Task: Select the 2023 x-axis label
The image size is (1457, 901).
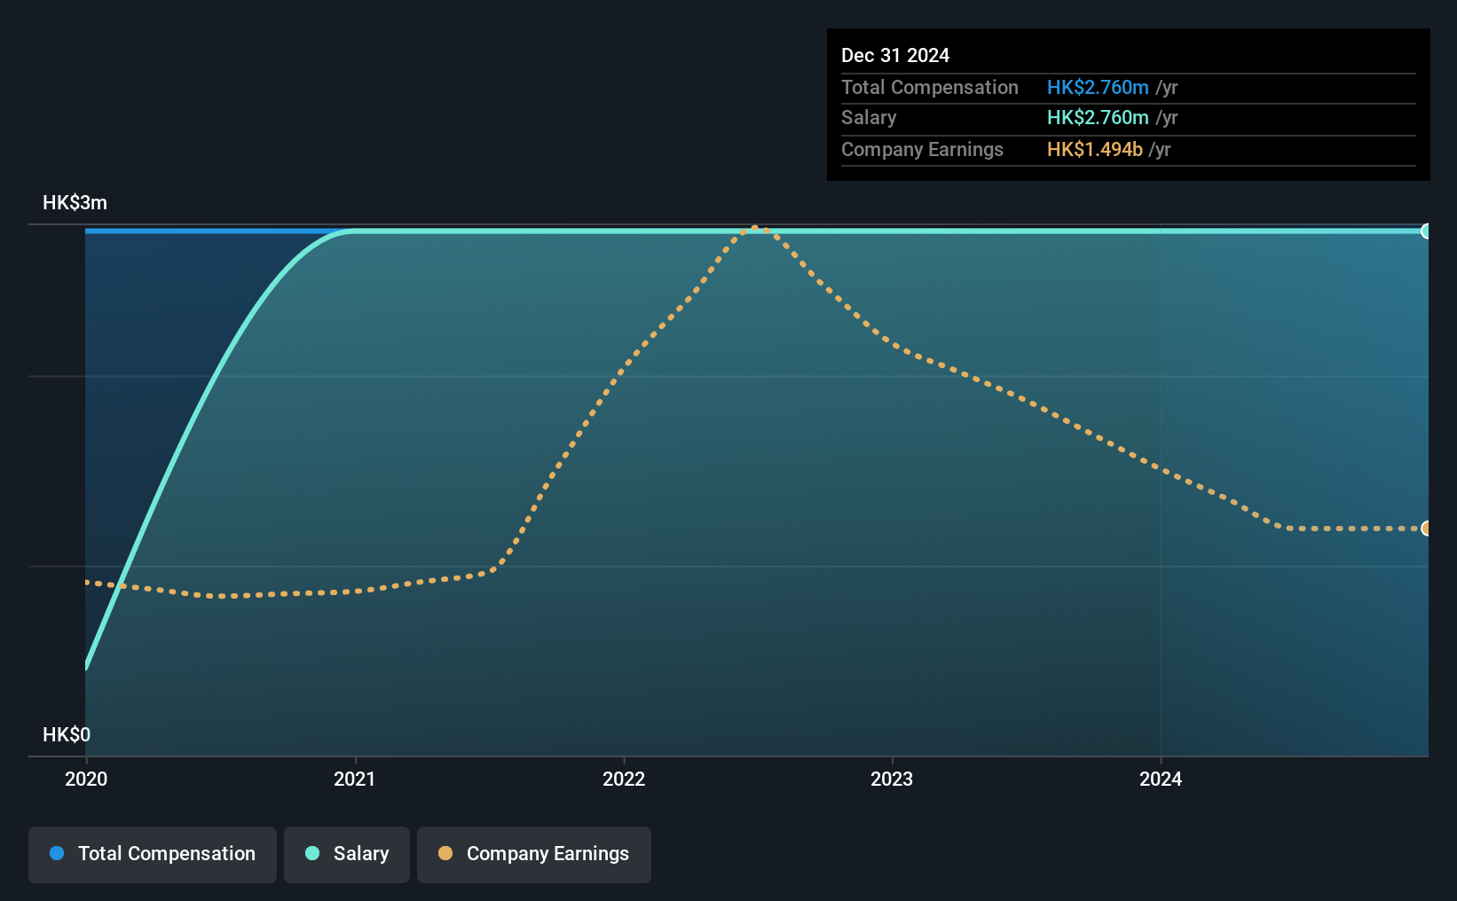Action: click(892, 779)
